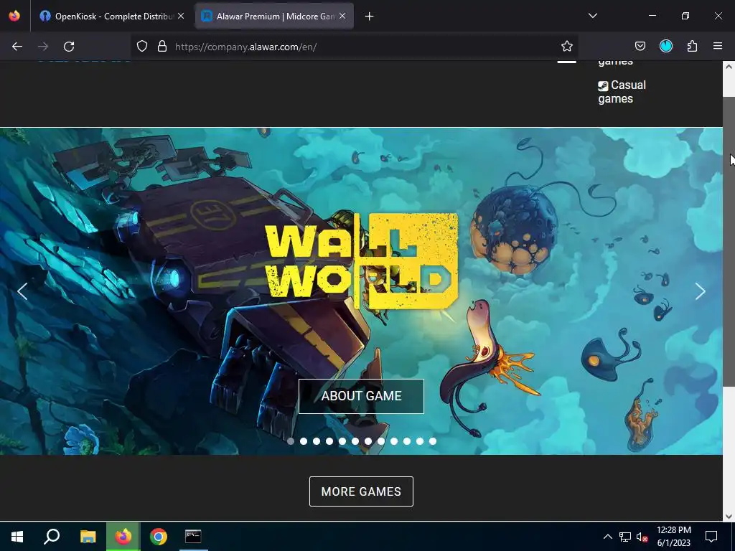Screen dimensions: 735x551
Task: Show next slide in carousel
Action: click(x=701, y=291)
